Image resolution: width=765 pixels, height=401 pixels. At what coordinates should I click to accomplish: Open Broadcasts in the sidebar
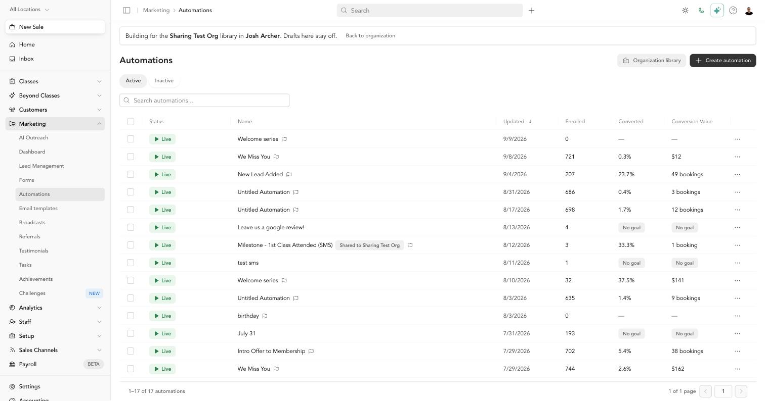point(32,222)
